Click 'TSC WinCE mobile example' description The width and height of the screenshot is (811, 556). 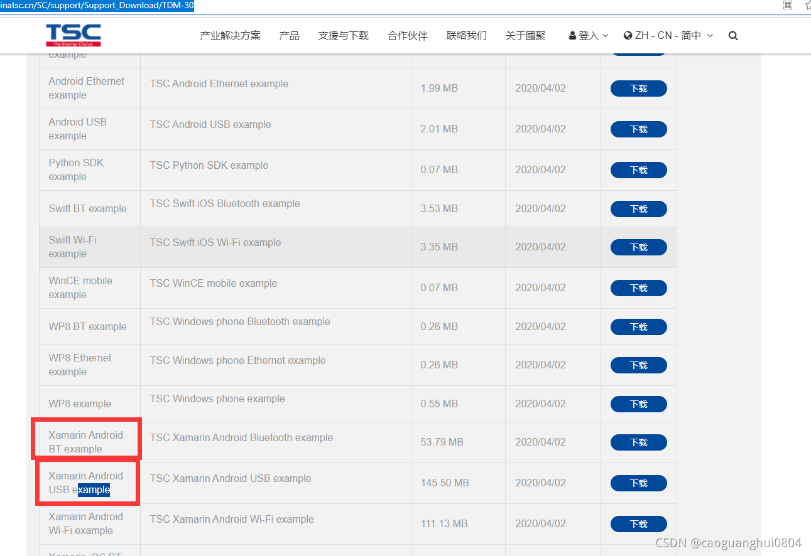coord(214,283)
